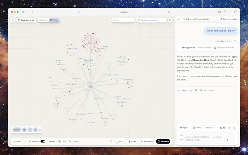The image size is (248, 155).
Task: Close the Ask agent side panel
Action: click(x=178, y=19)
